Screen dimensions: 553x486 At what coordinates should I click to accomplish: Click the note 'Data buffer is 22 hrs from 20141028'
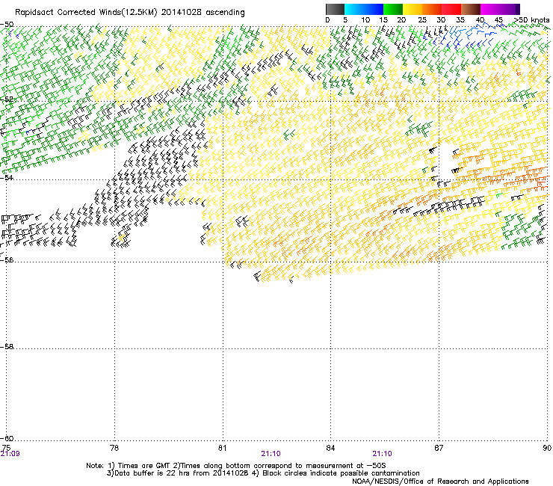point(182,473)
